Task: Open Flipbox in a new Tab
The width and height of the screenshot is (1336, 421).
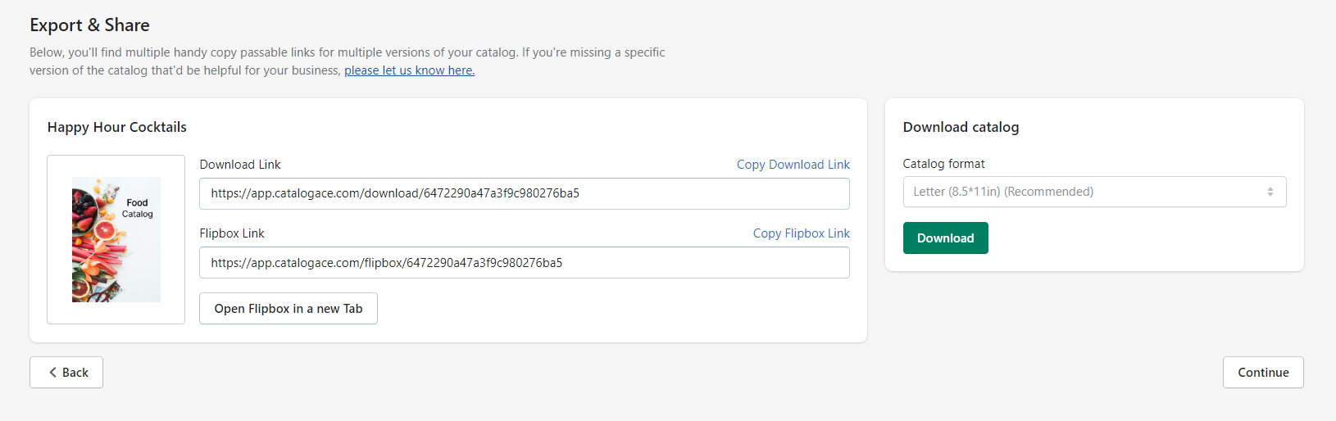Action: pos(288,309)
